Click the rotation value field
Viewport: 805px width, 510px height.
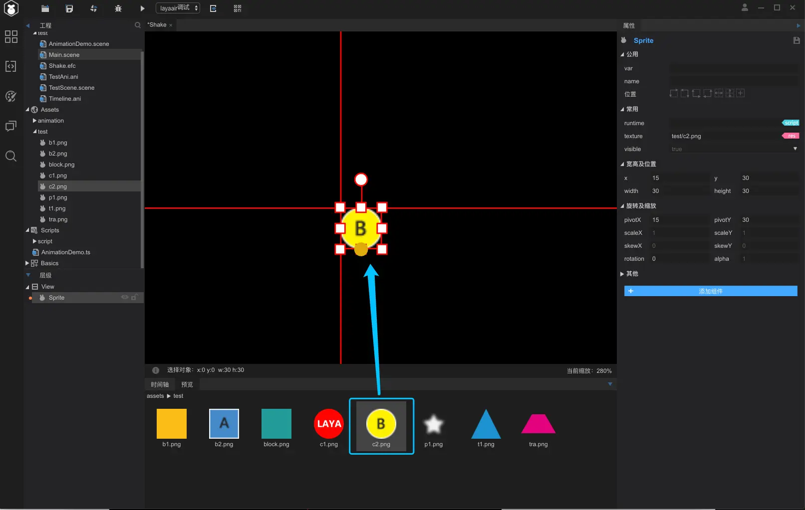click(679, 259)
